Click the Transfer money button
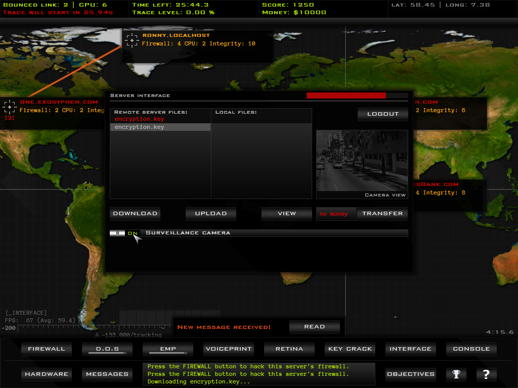This screenshot has width=518, height=388. pyautogui.click(x=382, y=214)
